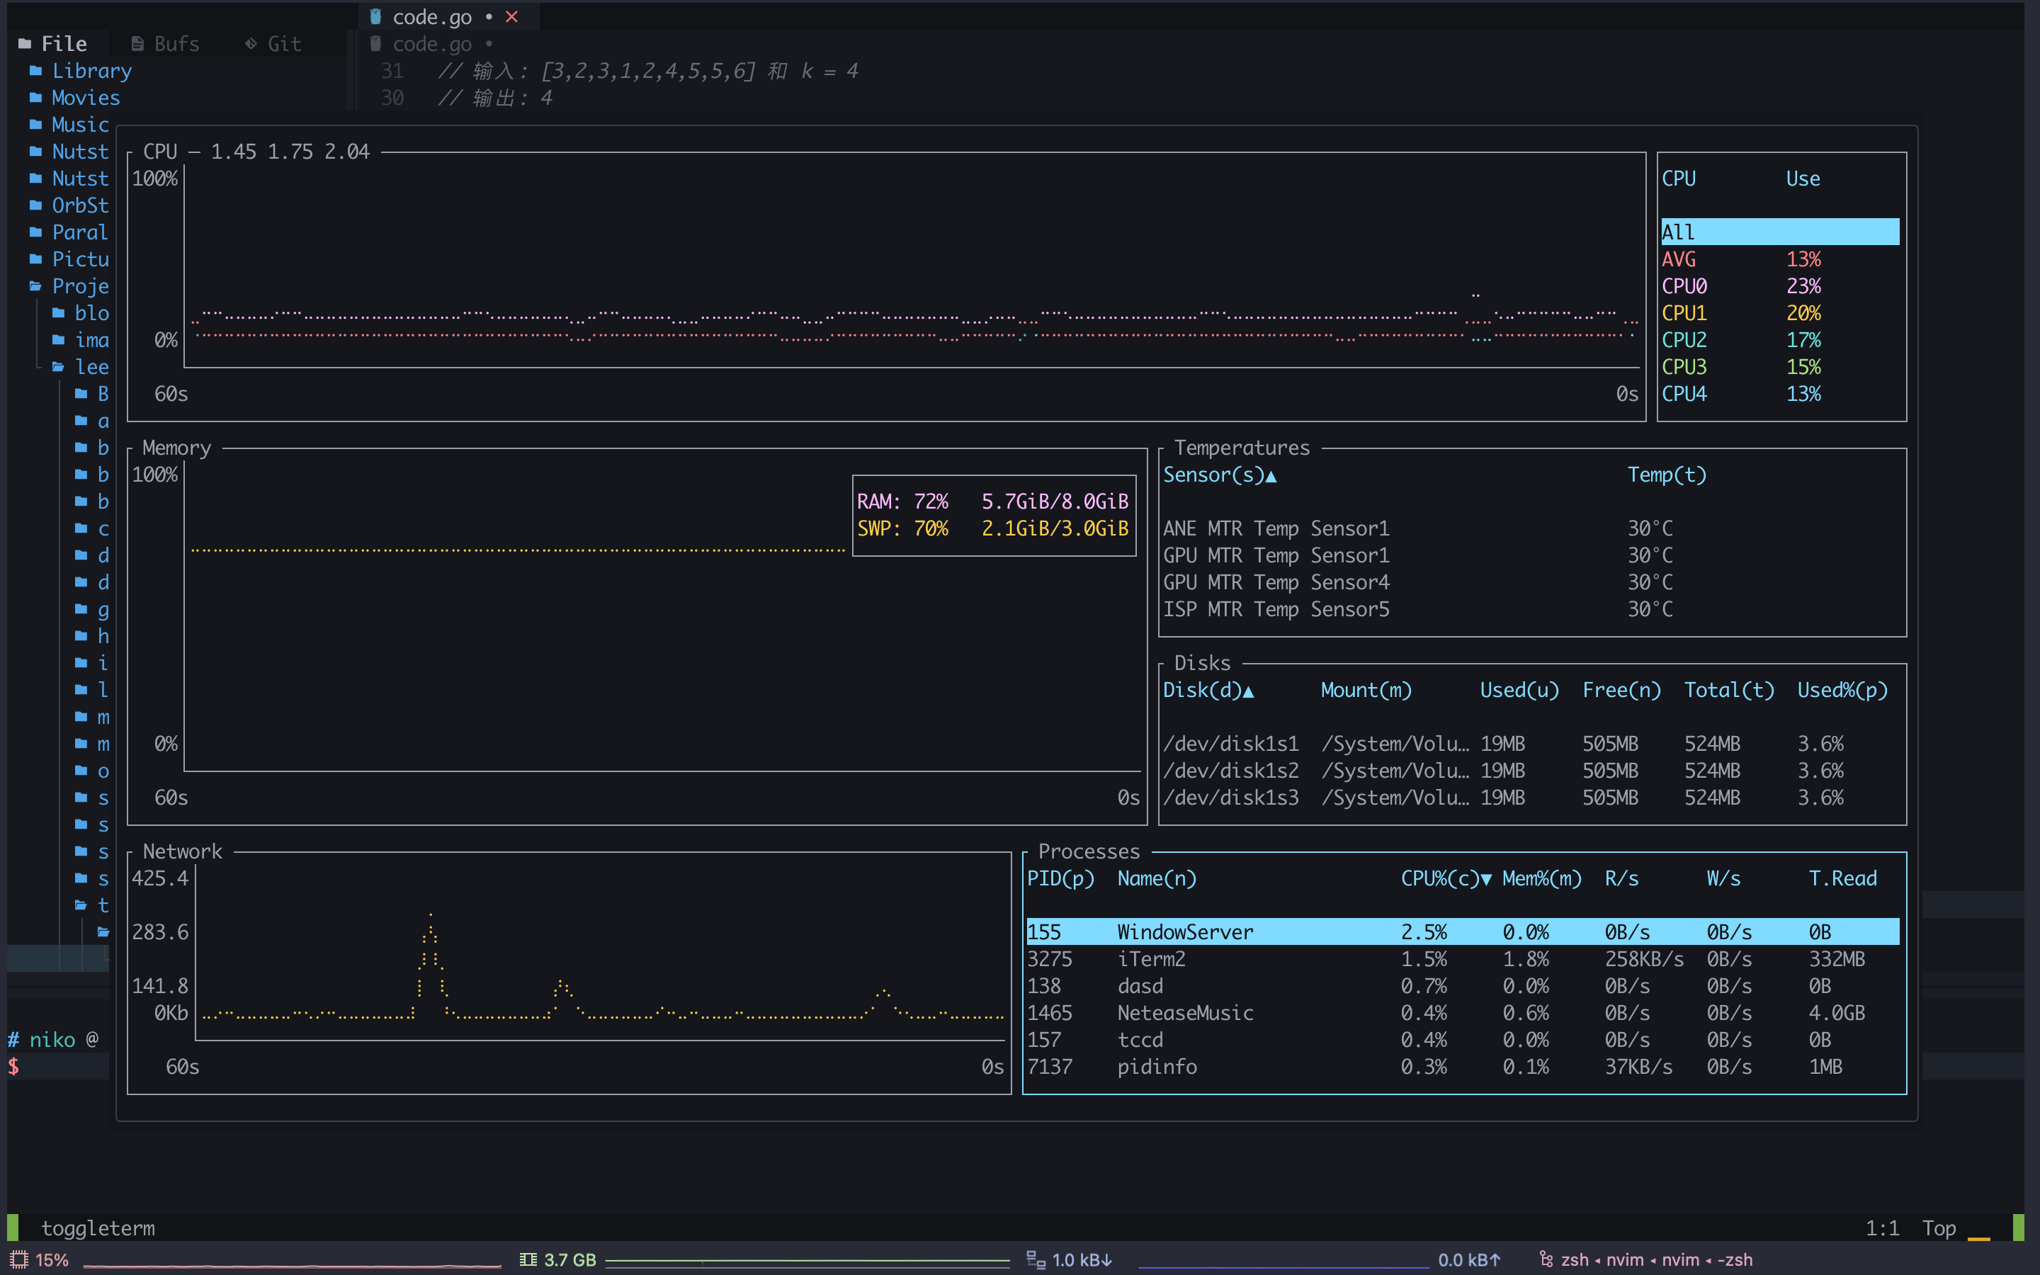
Task: Sort disks by Mount(m) column
Action: pyautogui.click(x=1366, y=691)
